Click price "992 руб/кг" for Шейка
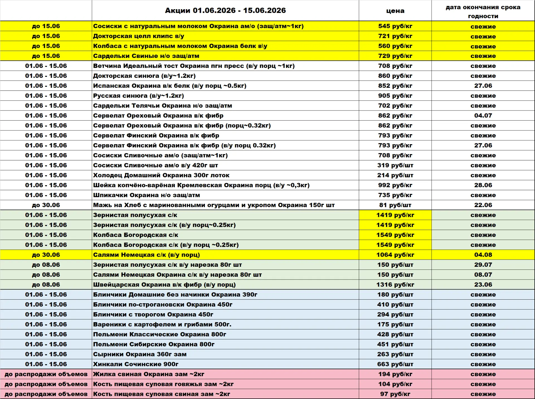Image resolution: width=535 pixels, height=399 pixels. [395, 185]
